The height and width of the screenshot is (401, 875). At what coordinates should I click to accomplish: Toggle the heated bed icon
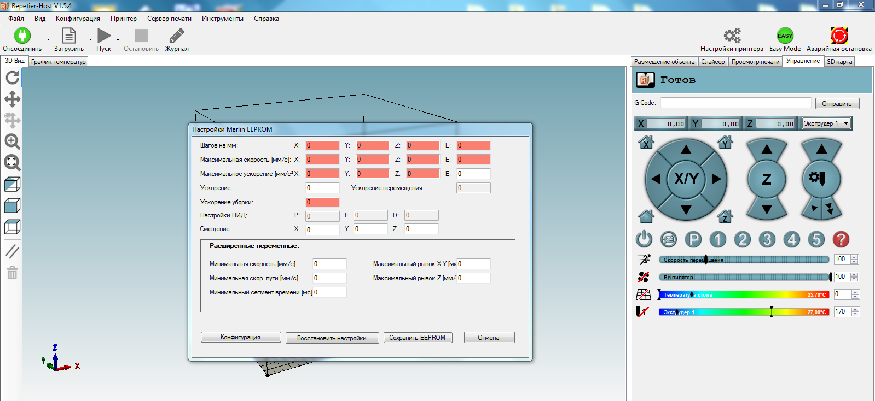click(x=644, y=294)
